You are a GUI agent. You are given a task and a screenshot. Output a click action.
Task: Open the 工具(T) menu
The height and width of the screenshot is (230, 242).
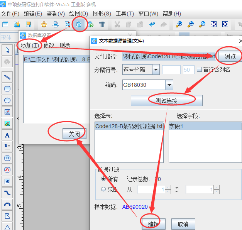pyautogui.click(x=125, y=14)
